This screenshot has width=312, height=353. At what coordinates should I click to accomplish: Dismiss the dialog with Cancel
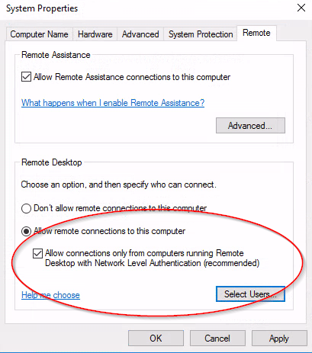[x=217, y=339]
